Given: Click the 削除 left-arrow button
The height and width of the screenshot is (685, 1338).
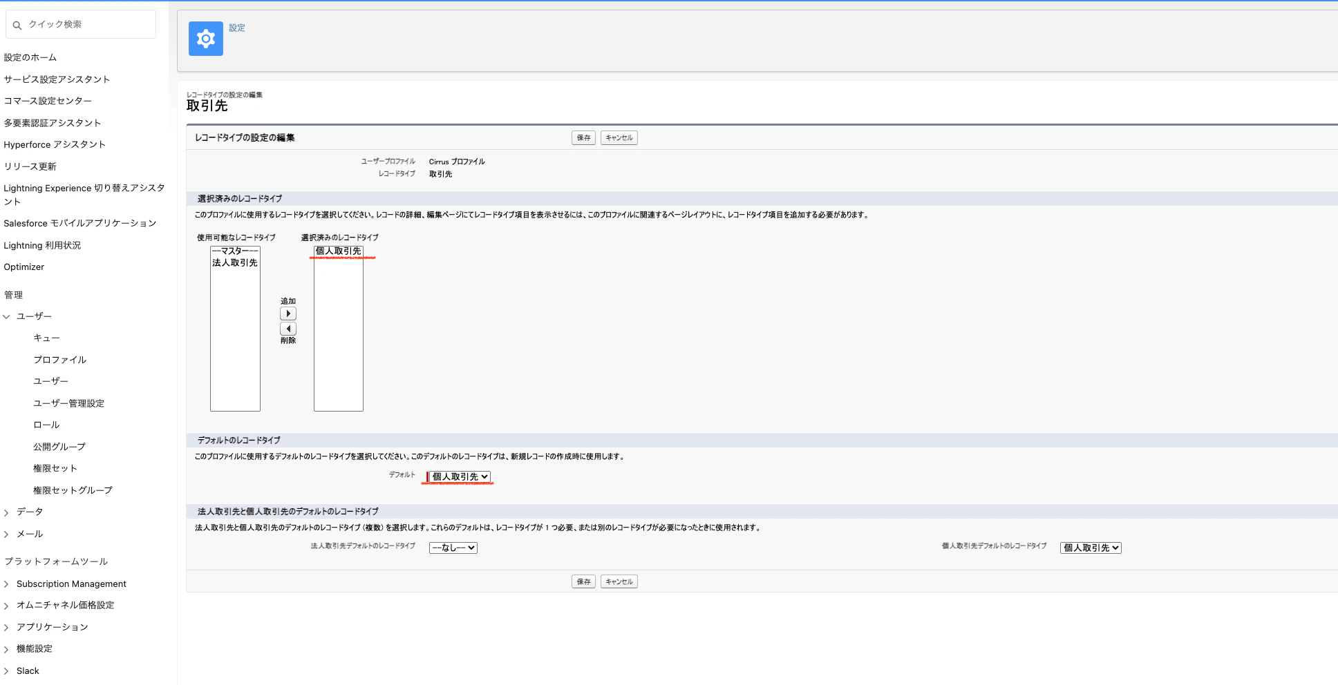Looking at the screenshot, I should [288, 329].
